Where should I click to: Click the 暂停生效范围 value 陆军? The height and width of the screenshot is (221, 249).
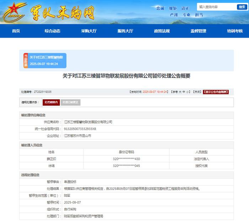tap(67, 196)
